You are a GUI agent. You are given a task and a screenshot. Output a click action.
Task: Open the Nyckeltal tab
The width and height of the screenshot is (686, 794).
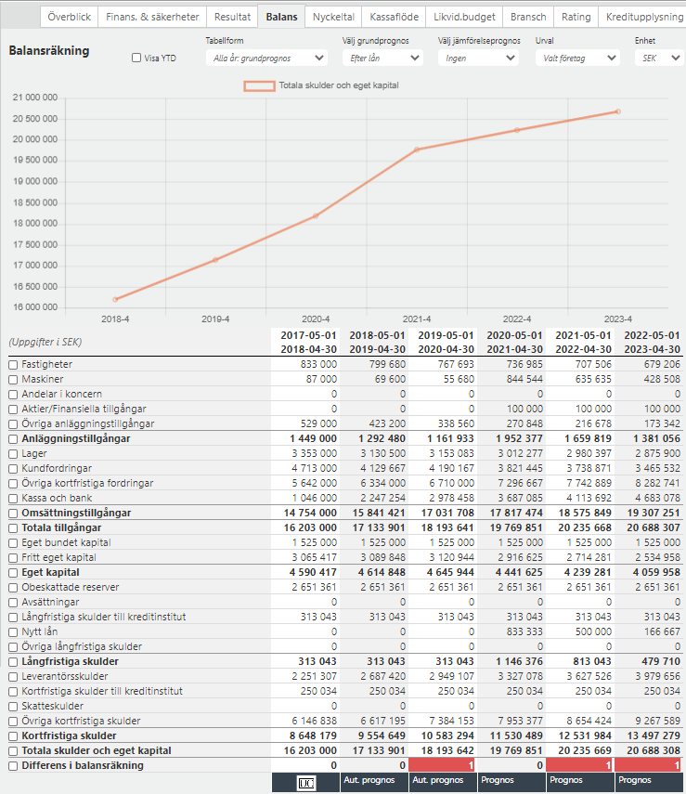(333, 17)
